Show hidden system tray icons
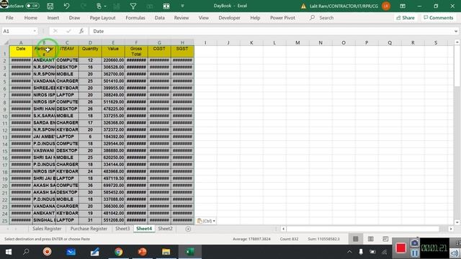 (x=349, y=252)
